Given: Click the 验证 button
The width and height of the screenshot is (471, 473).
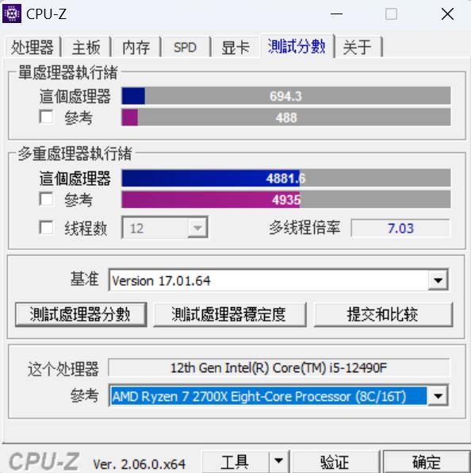Looking at the screenshot, I should click(x=334, y=462).
